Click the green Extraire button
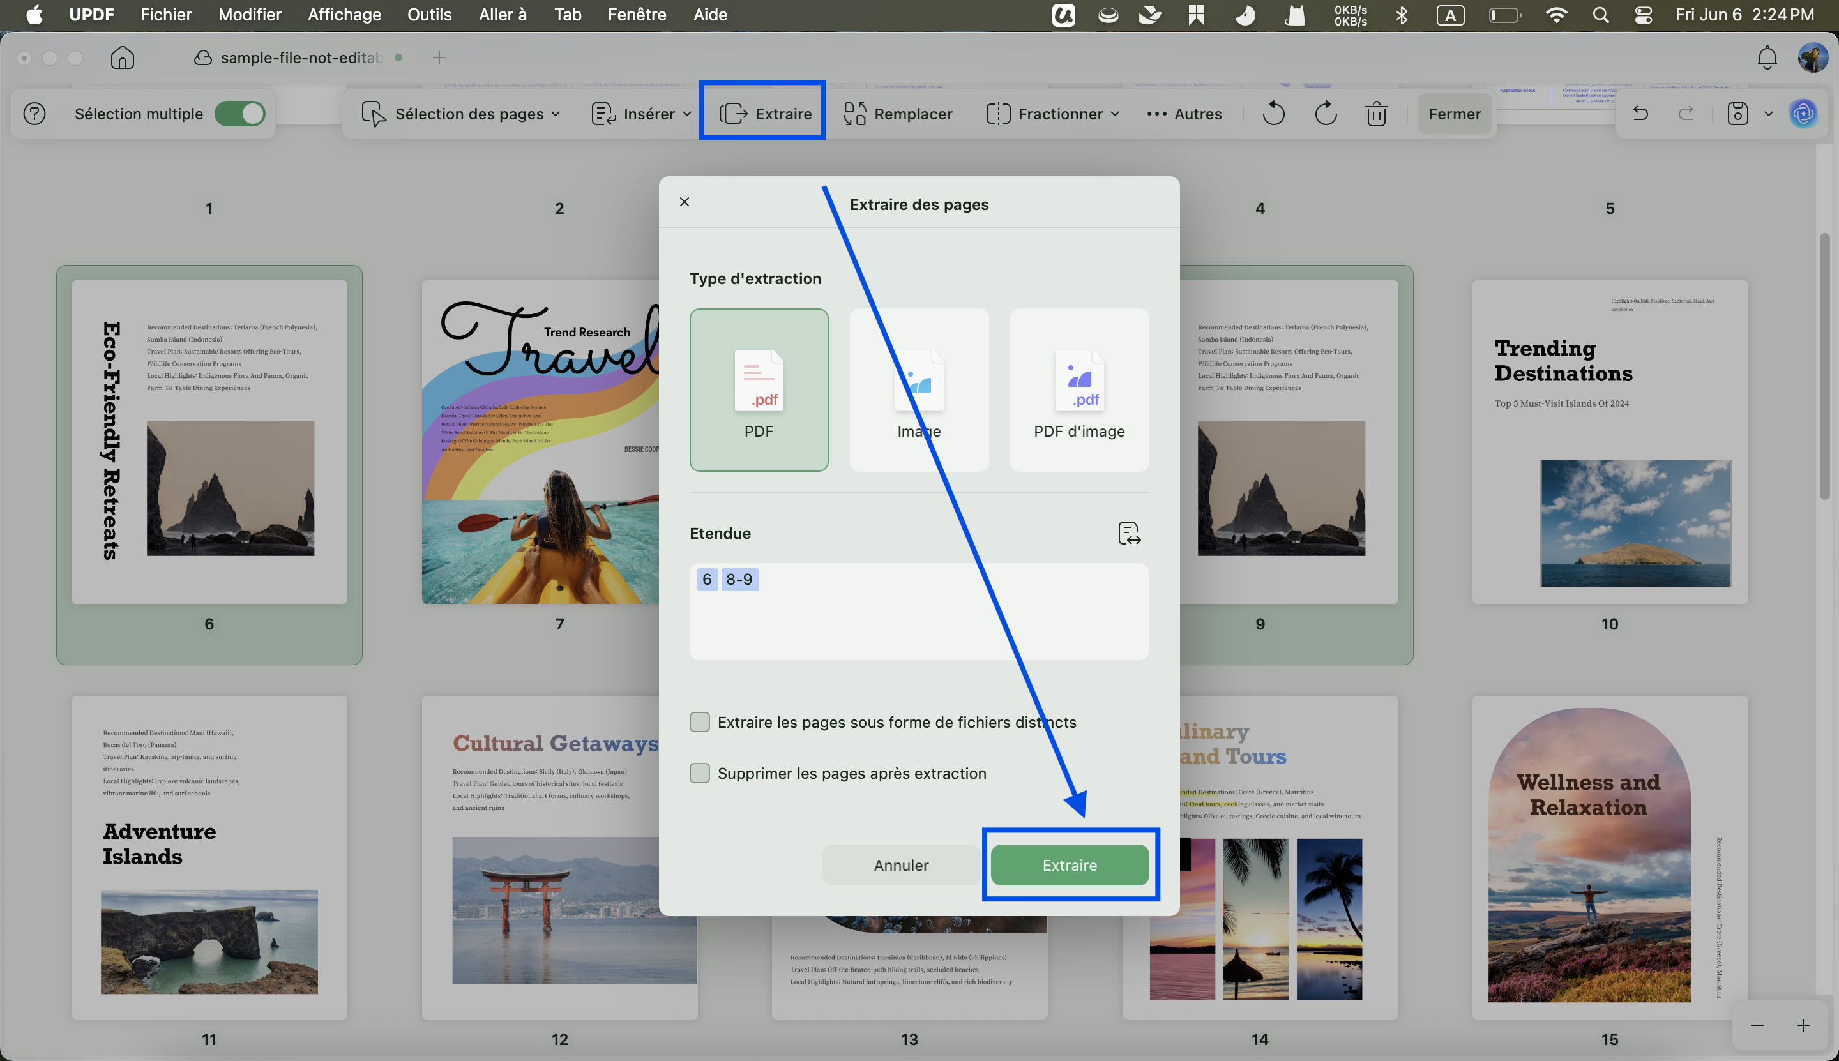Screen dimensions: 1839x1061 [x=1070, y=865]
